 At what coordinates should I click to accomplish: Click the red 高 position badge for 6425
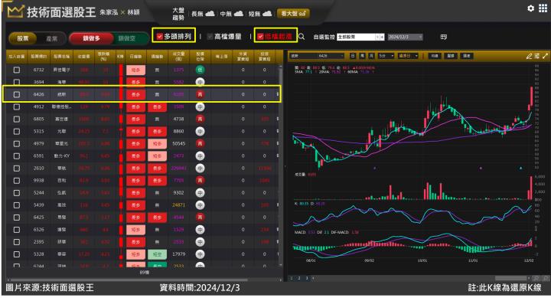(200, 217)
